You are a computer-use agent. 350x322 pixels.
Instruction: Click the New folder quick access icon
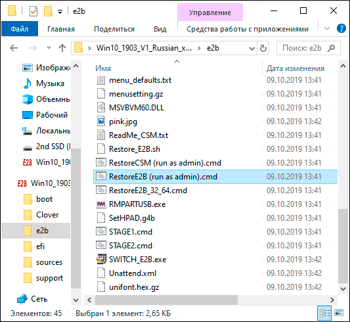point(48,11)
